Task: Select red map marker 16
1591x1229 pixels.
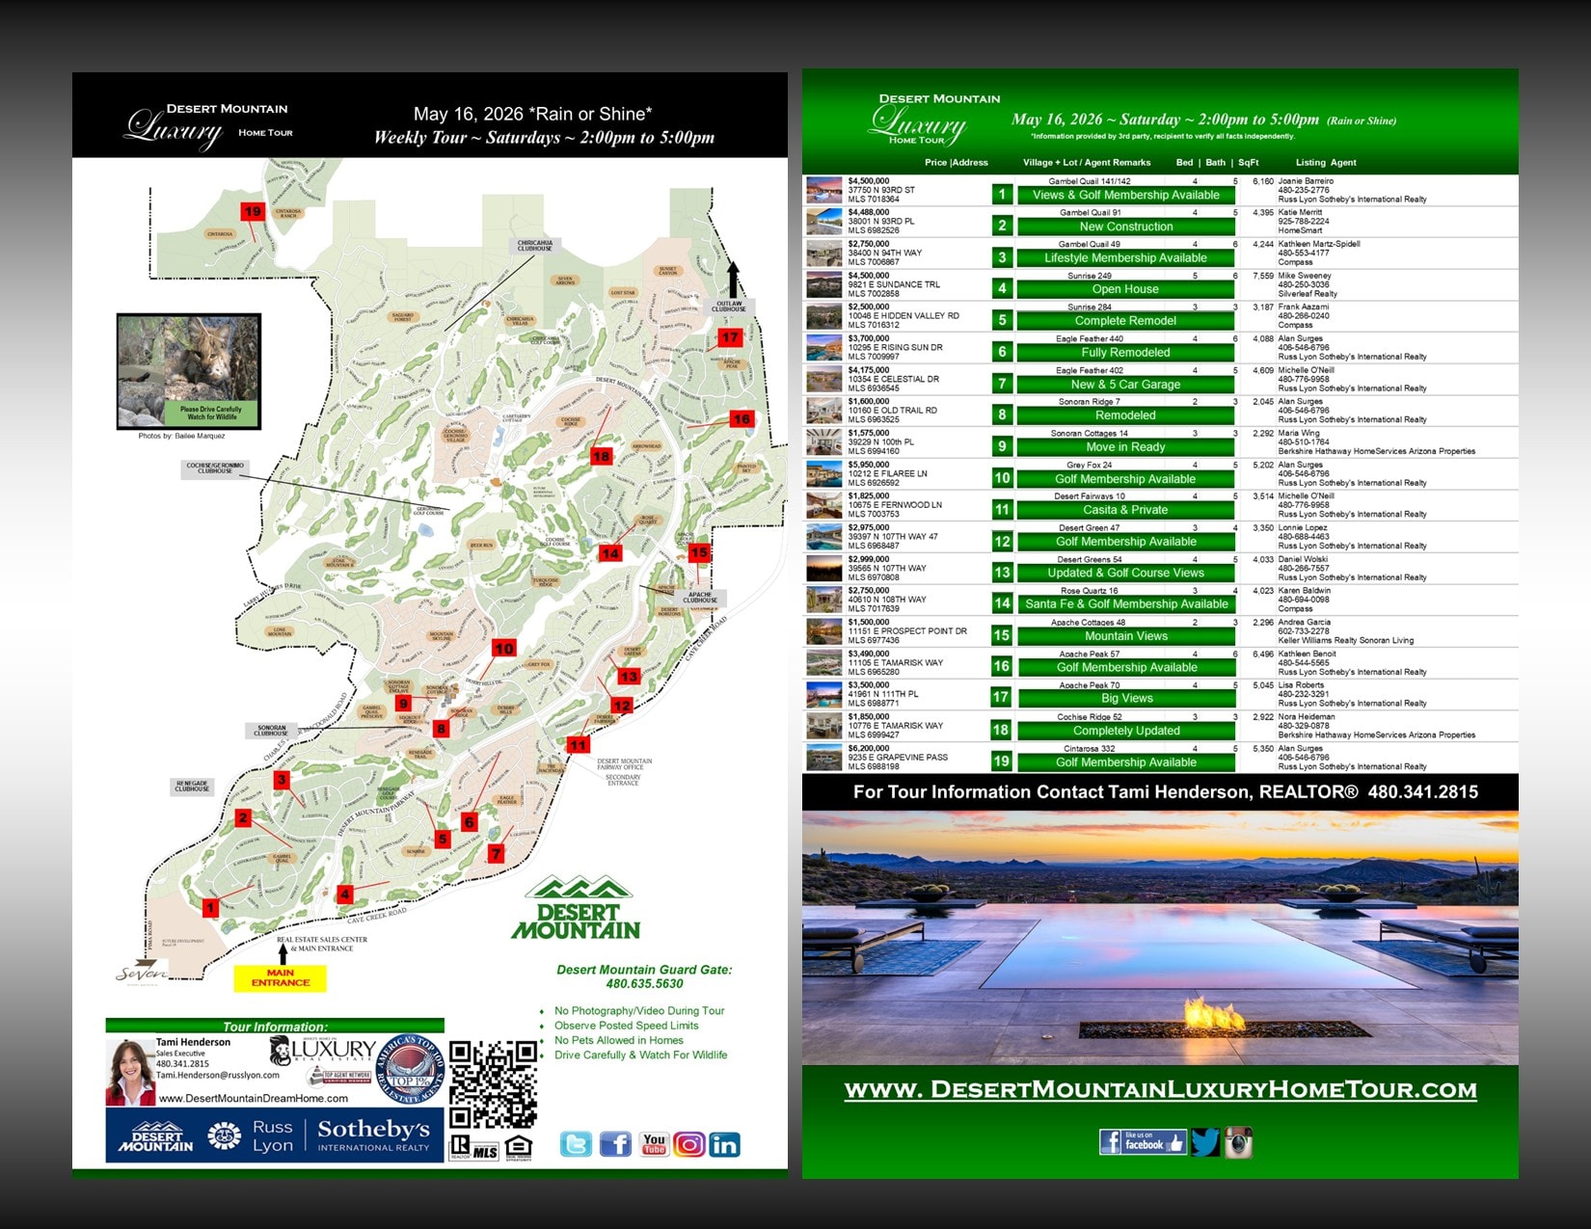Action: click(x=741, y=419)
